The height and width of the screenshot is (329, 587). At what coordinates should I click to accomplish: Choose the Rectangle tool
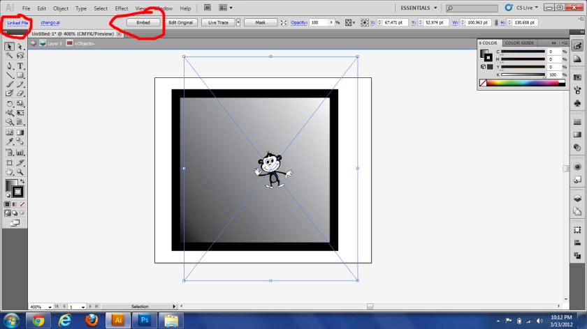tap(20, 75)
